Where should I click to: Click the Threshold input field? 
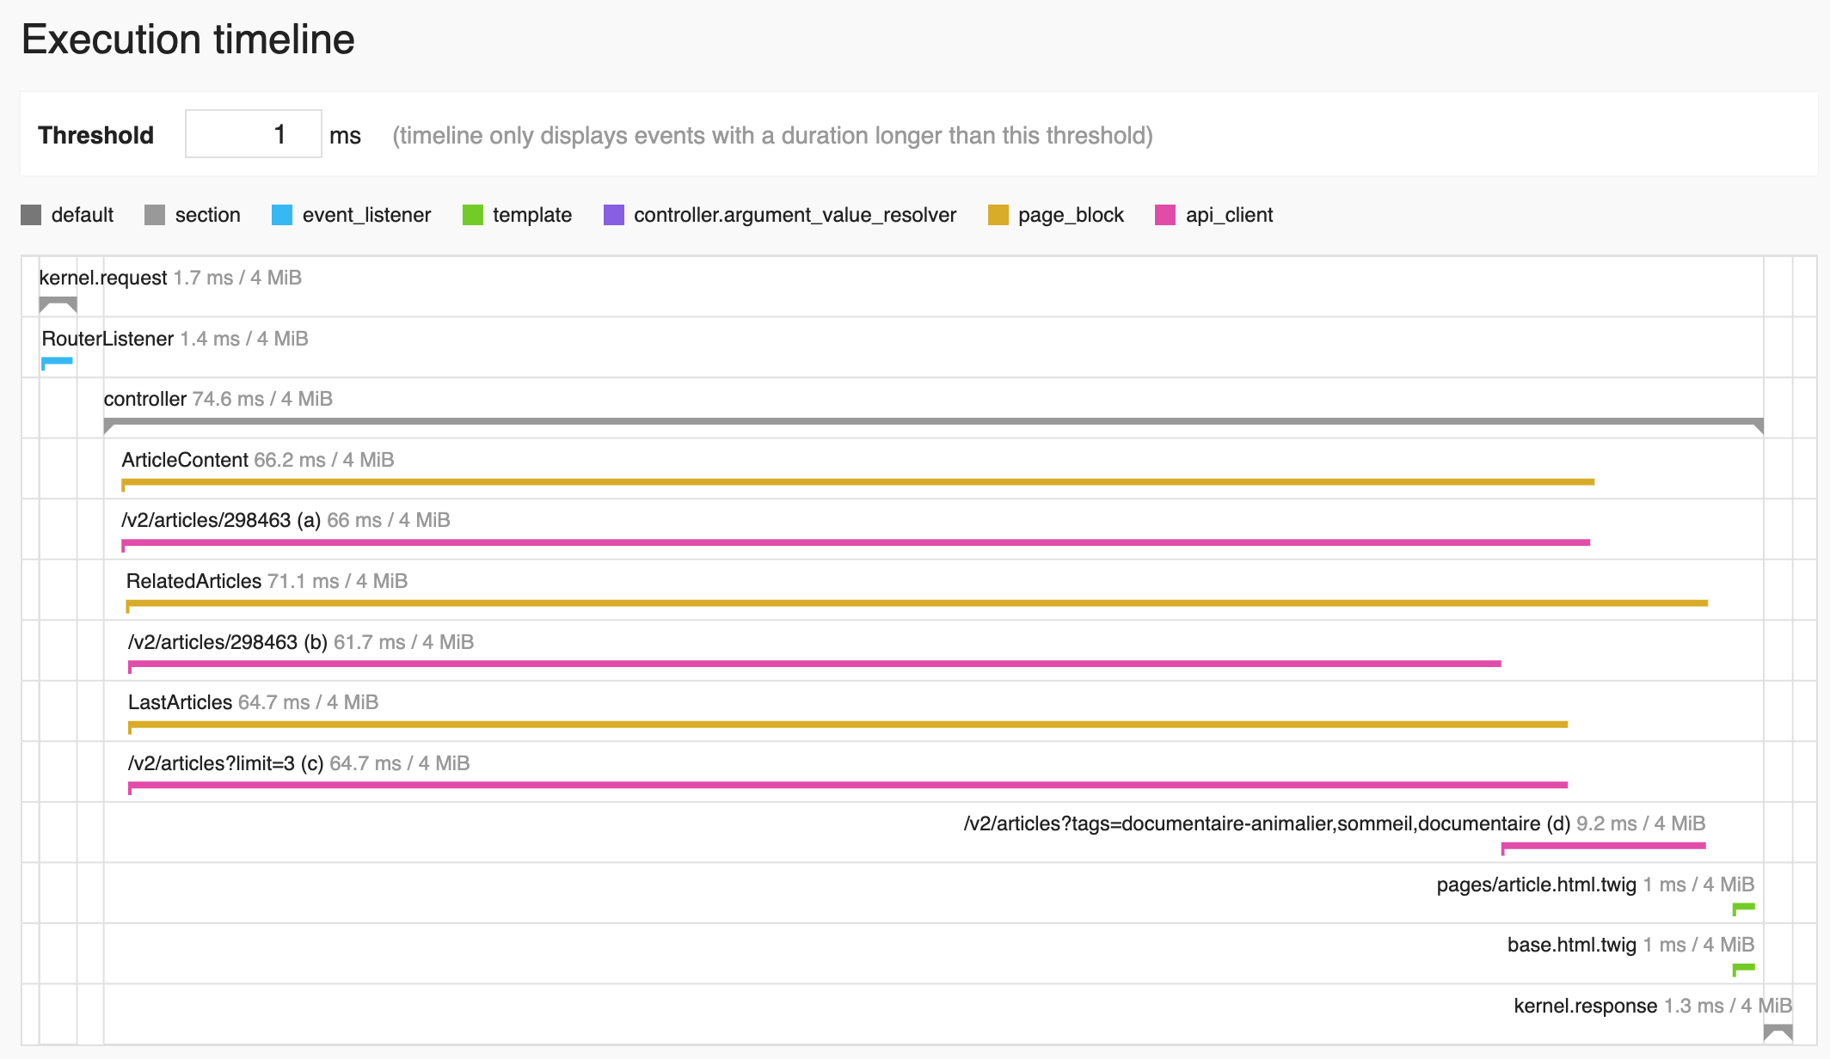(x=254, y=134)
